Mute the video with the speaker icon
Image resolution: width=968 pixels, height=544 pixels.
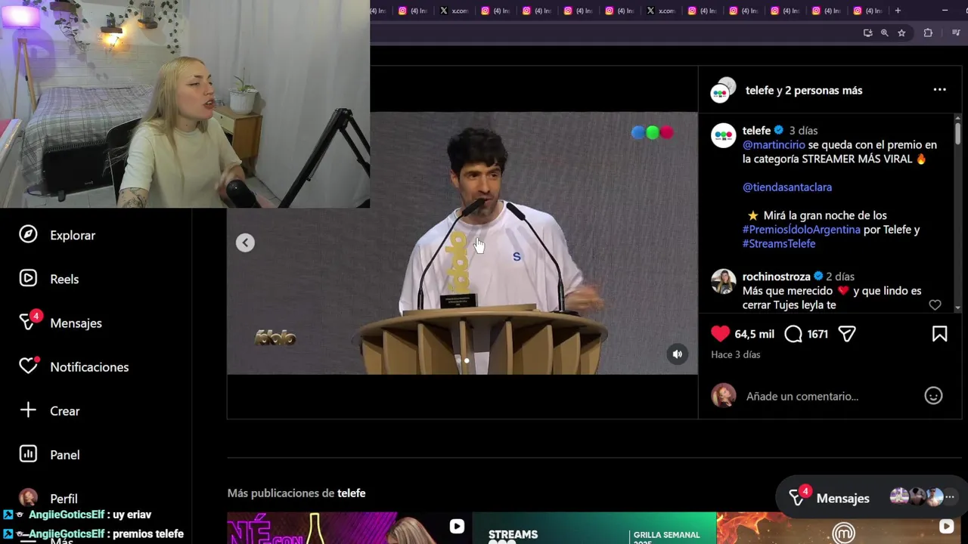click(678, 354)
